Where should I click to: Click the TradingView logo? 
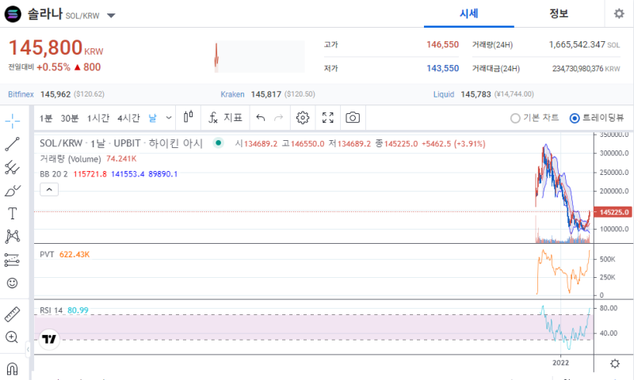click(49, 339)
